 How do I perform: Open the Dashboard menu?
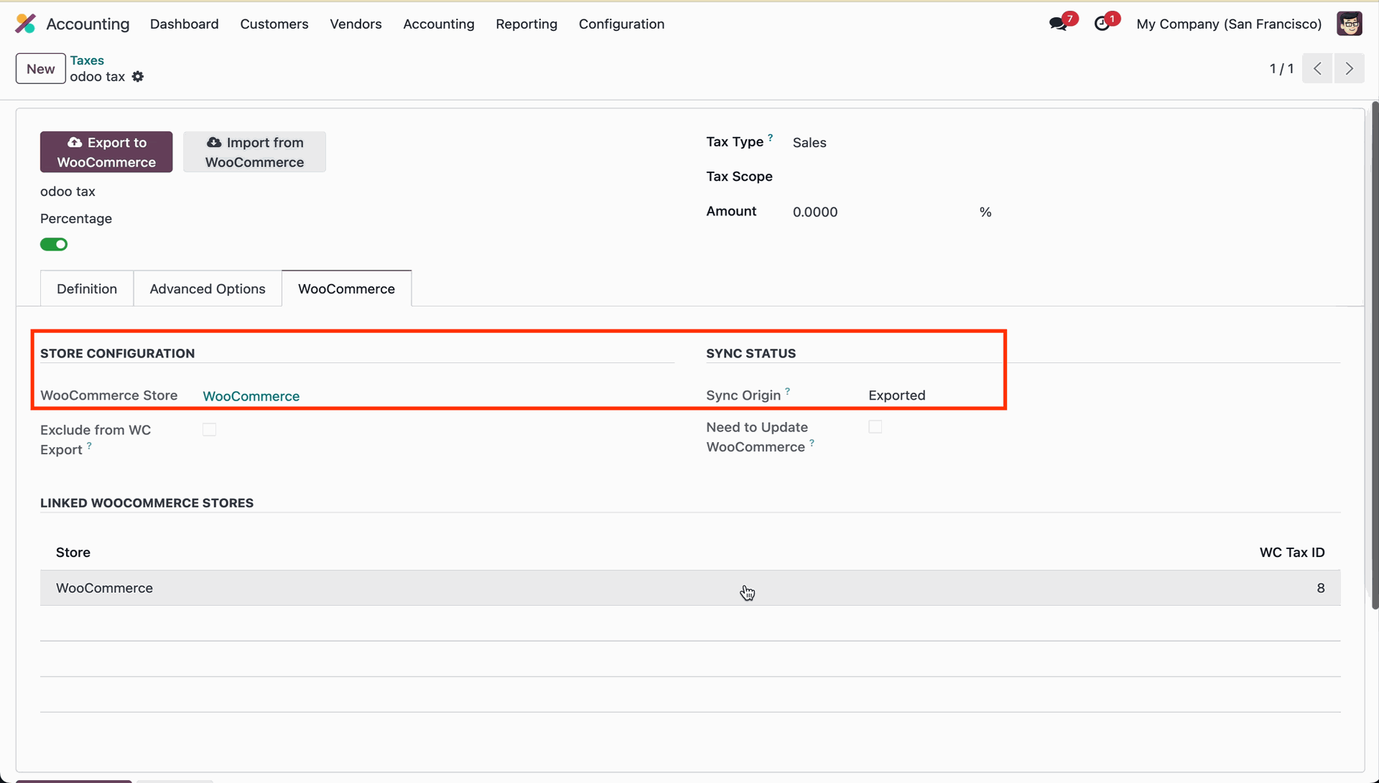[184, 24]
